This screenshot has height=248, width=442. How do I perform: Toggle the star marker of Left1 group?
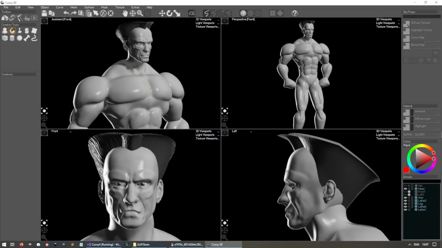(409, 194)
